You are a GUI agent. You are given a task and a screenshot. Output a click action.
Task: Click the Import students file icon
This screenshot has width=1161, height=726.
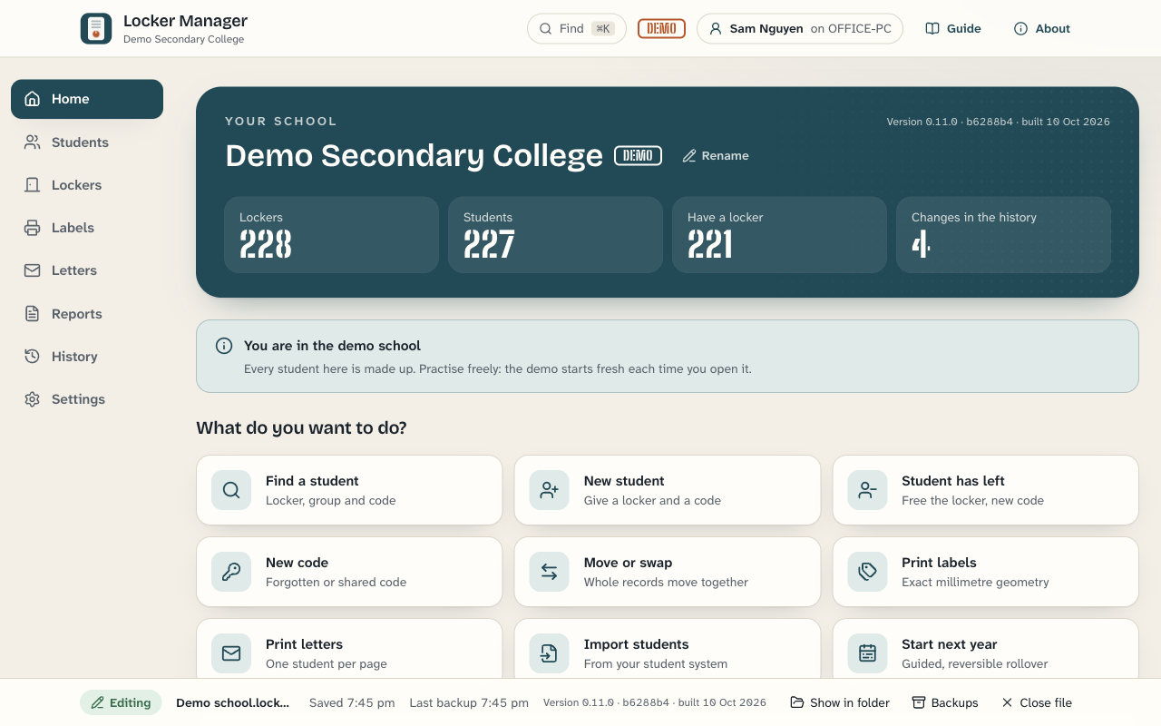pyautogui.click(x=550, y=653)
